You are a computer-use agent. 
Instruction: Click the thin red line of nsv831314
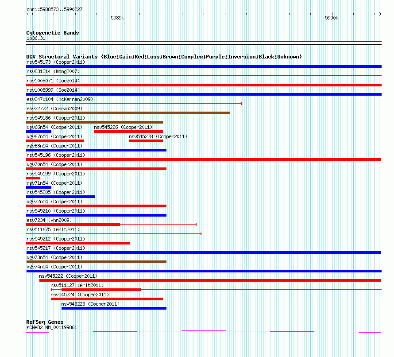[204, 75]
